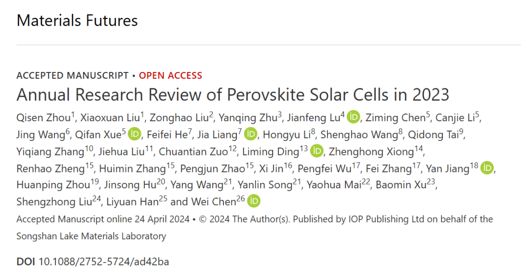Click ORCID badge beside Jia Liang
Viewport: 521px width, 280px height.
click(250, 134)
